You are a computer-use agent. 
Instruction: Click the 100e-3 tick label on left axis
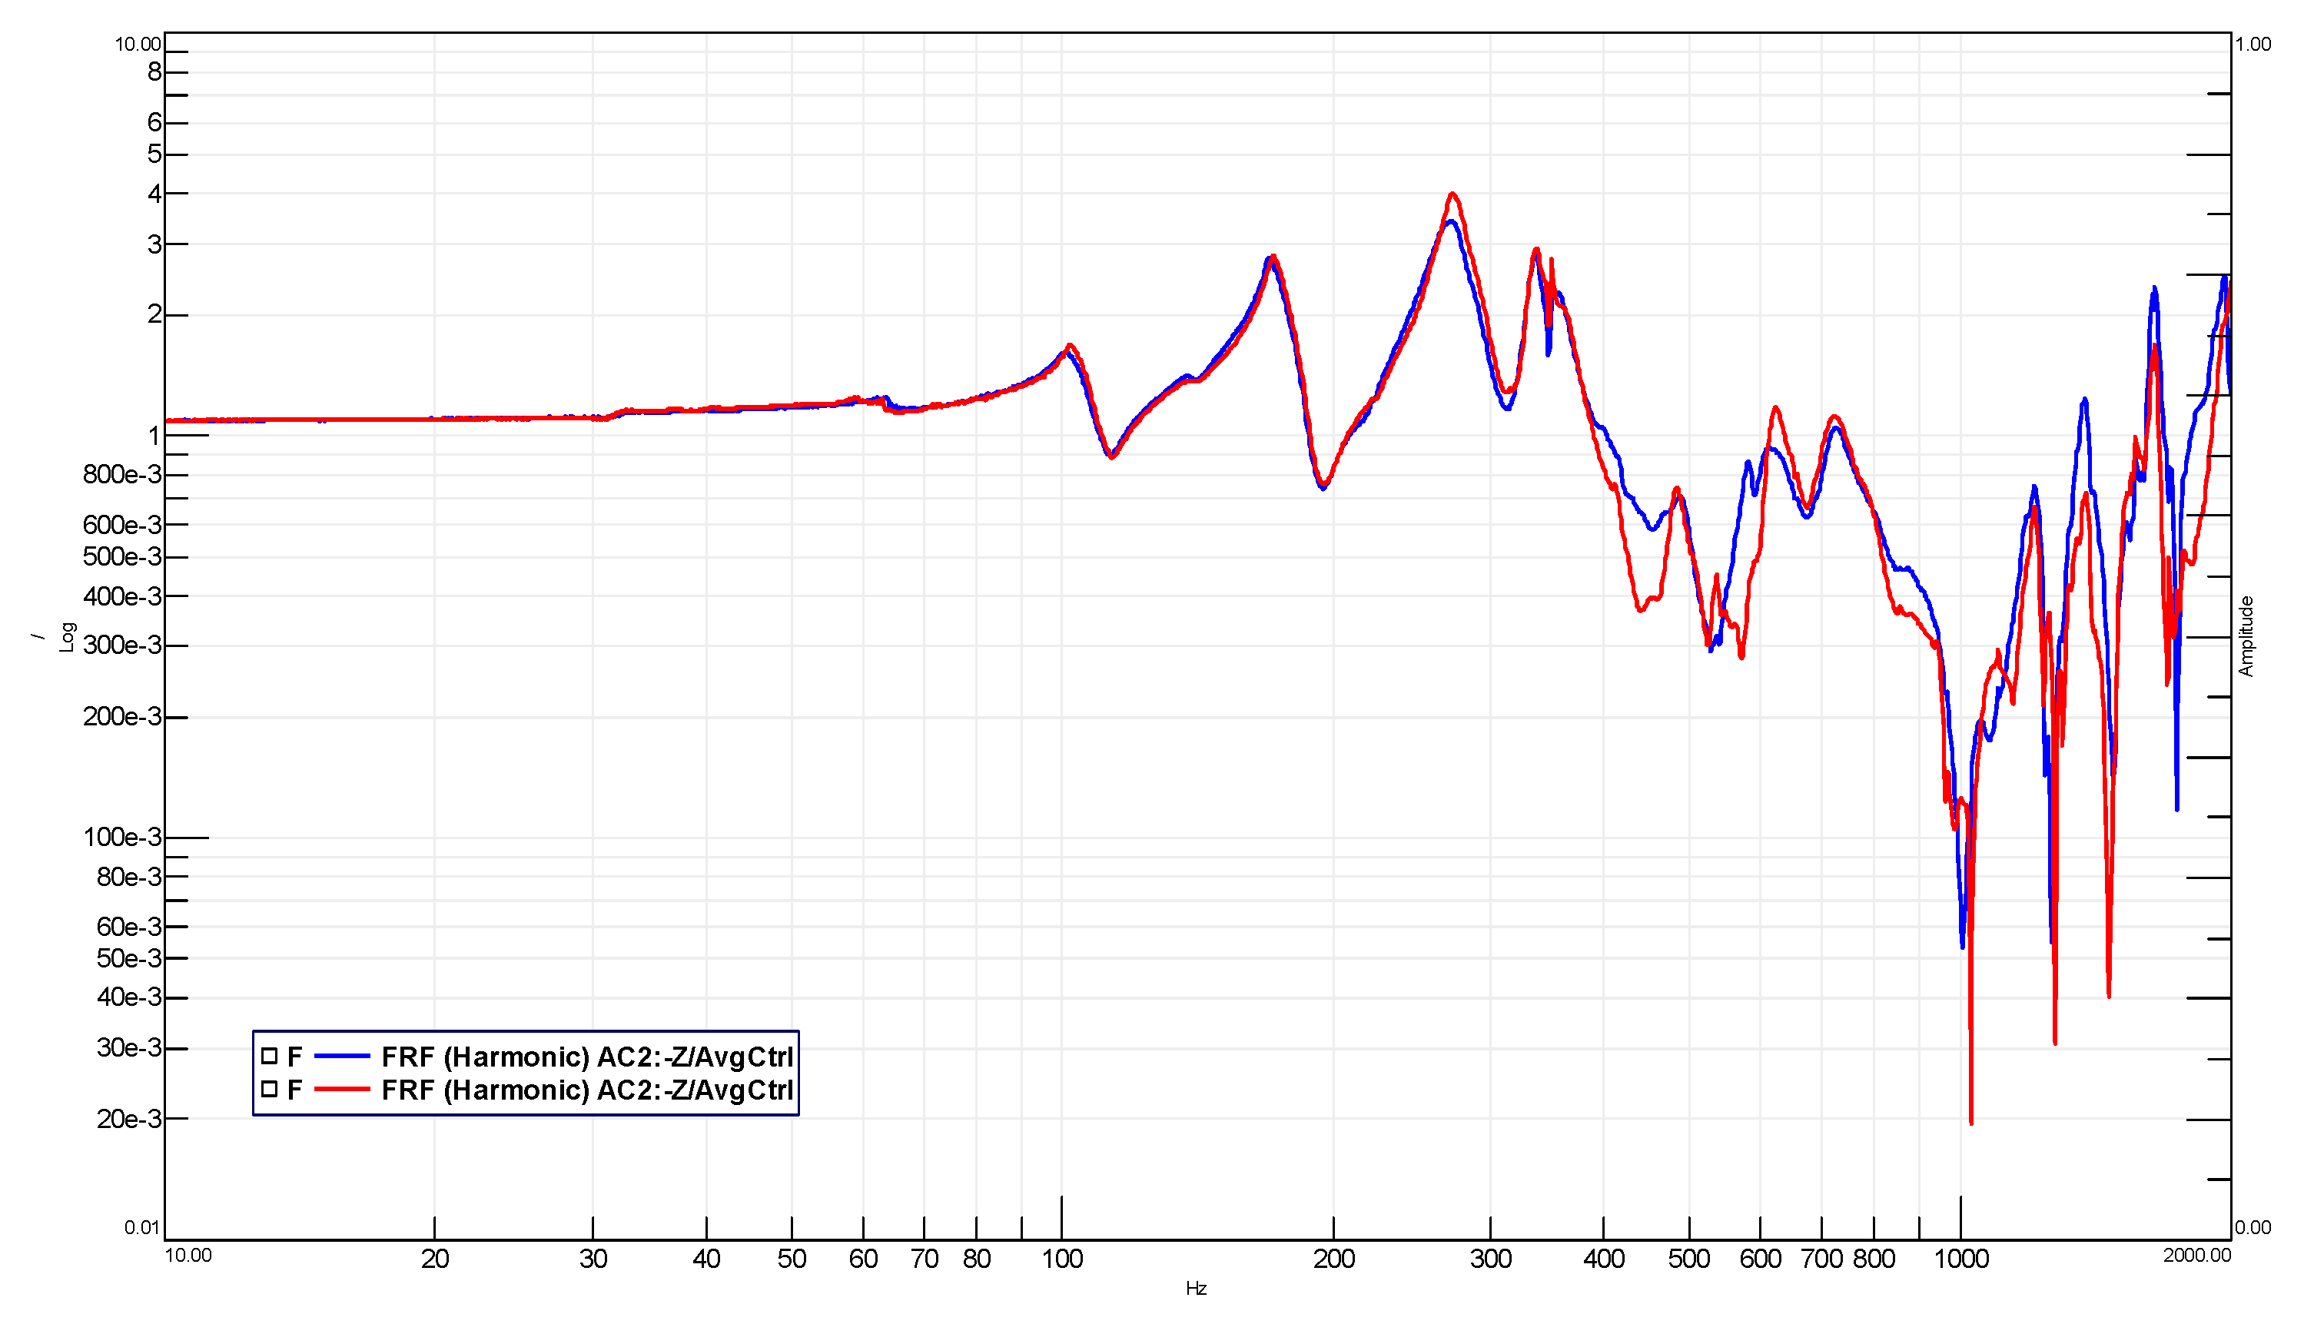tap(122, 837)
